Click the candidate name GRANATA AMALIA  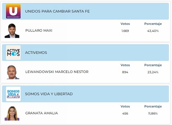(41, 113)
